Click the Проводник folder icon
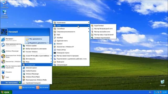 pyautogui.click(x=55, y=62)
